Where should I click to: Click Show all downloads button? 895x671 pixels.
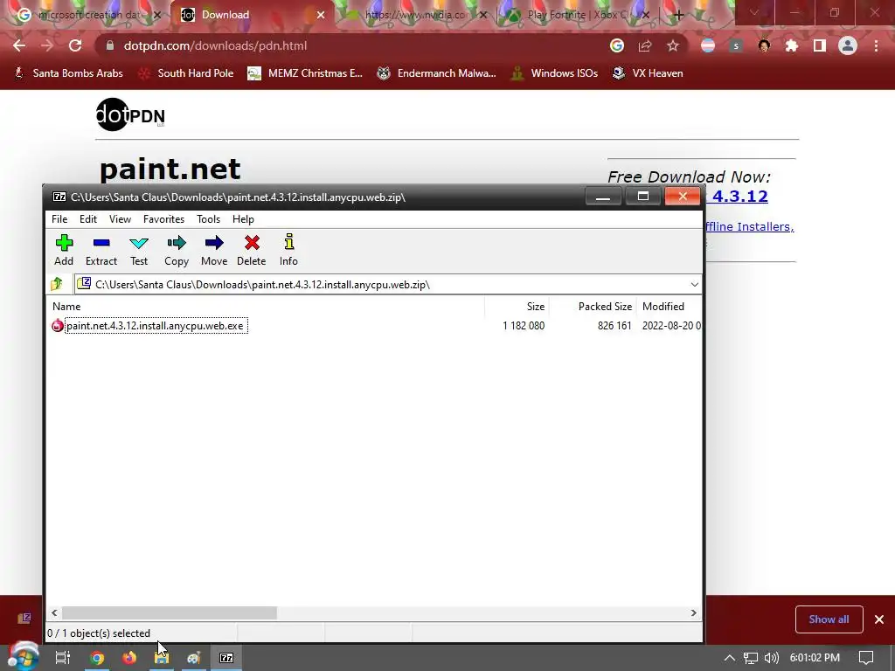pyautogui.click(x=829, y=619)
